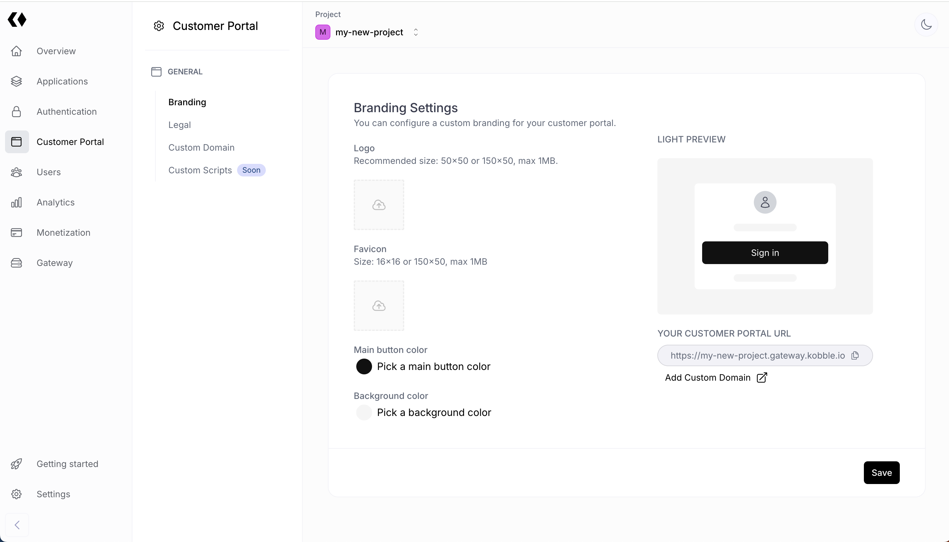Screen dimensions: 949x542
Task: Save the branding settings
Action: pos(881,473)
